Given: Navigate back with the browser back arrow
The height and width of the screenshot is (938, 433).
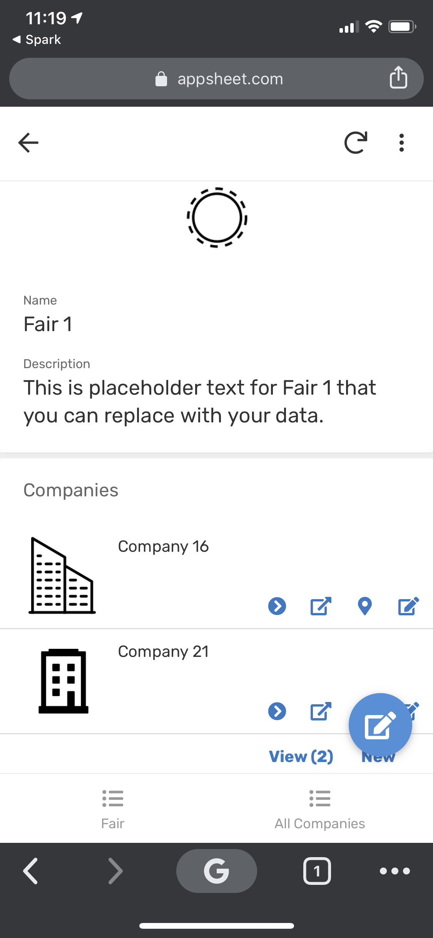Looking at the screenshot, I should (x=30, y=871).
